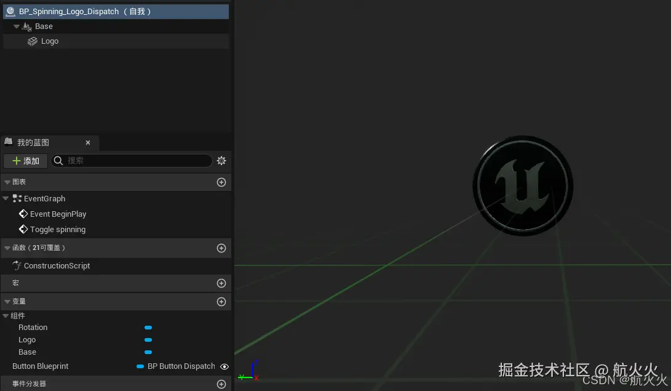Add a new variable with 变量 plus
This screenshot has height=391, width=671.
click(x=221, y=302)
